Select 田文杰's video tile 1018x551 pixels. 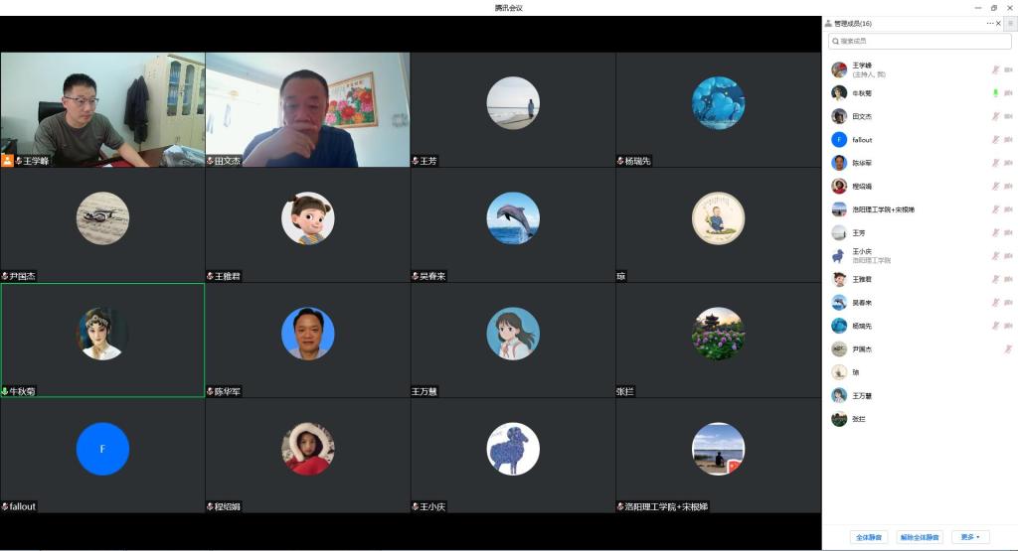pyautogui.click(x=307, y=109)
